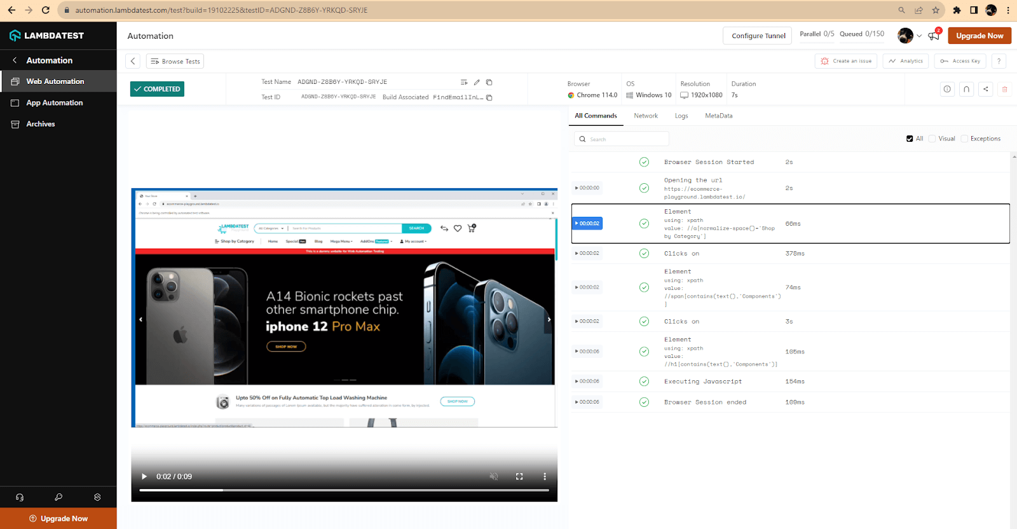The width and height of the screenshot is (1017, 529).
Task: Expand the user profile dropdown arrow
Action: tap(919, 36)
